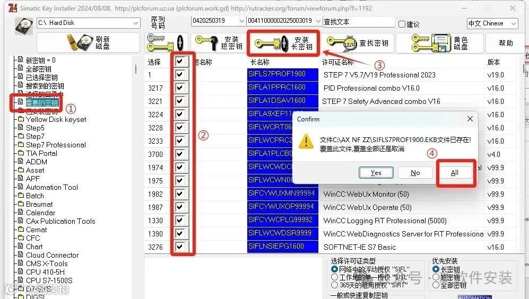Click the version column header (版本)
The height and width of the screenshot is (299, 529).
pyautogui.click(x=493, y=62)
